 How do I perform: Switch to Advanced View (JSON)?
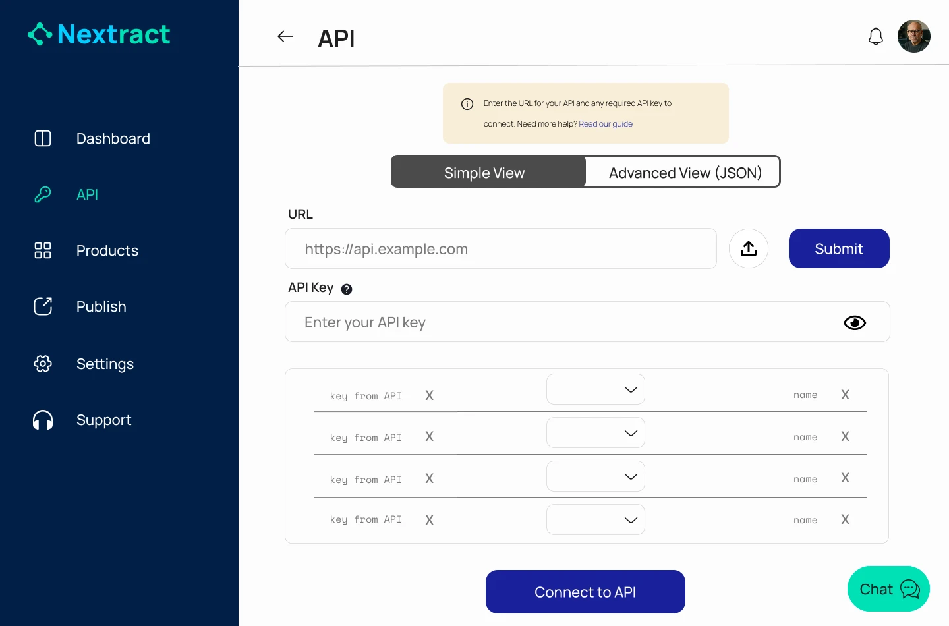(684, 172)
